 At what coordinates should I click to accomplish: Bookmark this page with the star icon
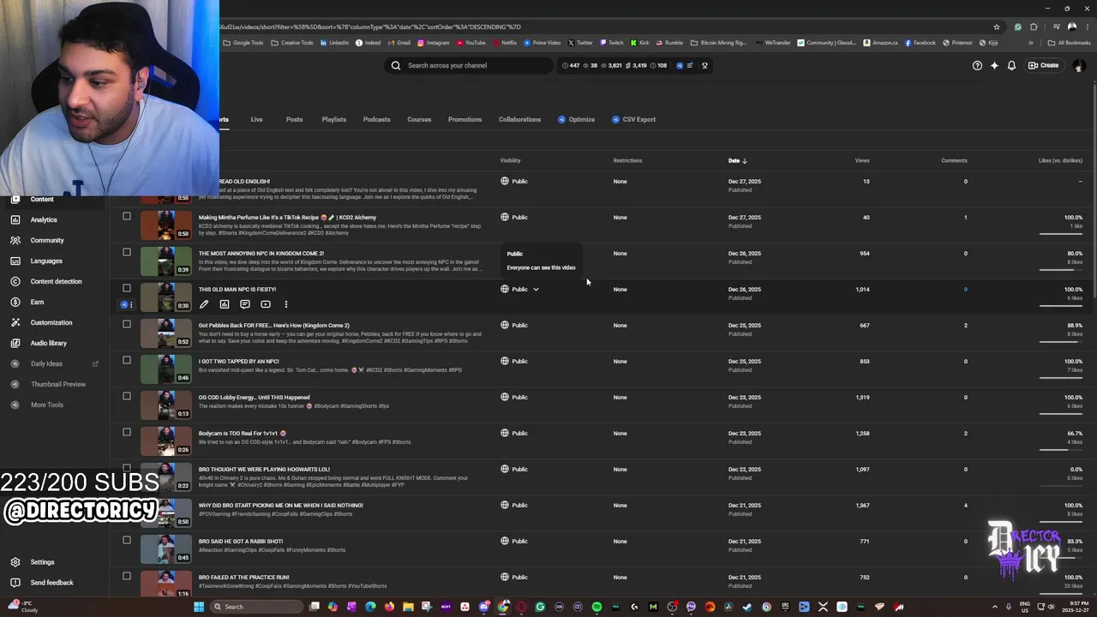pyautogui.click(x=996, y=27)
